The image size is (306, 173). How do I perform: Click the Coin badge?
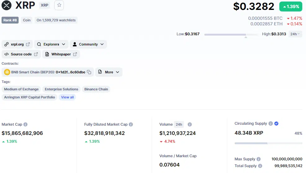pyautogui.click(x=27, y=20)
